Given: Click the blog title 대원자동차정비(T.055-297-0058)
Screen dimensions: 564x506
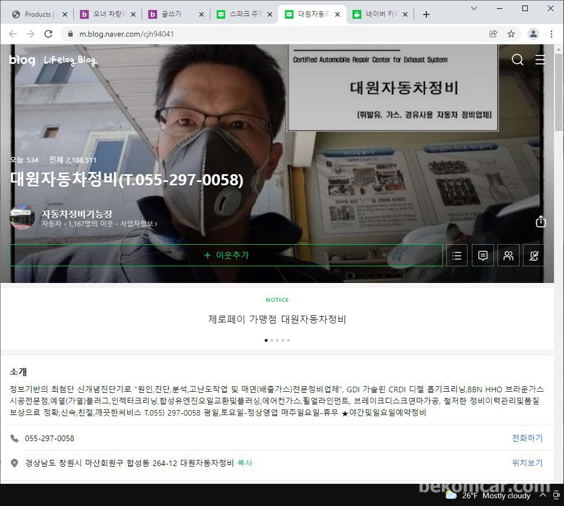Looking at the screenshot, I should (x=127, y=179).
